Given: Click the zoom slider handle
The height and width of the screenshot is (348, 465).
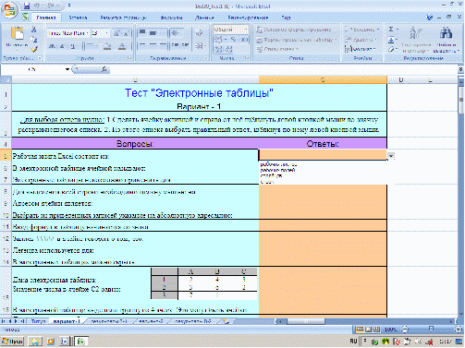Looking at the screenshot, I should pos(431,330).
